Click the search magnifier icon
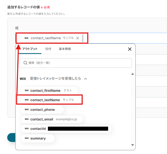The image size is (167, 154). coord(25,63)
